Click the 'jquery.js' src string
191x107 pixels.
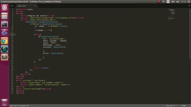tap(66, 18)
